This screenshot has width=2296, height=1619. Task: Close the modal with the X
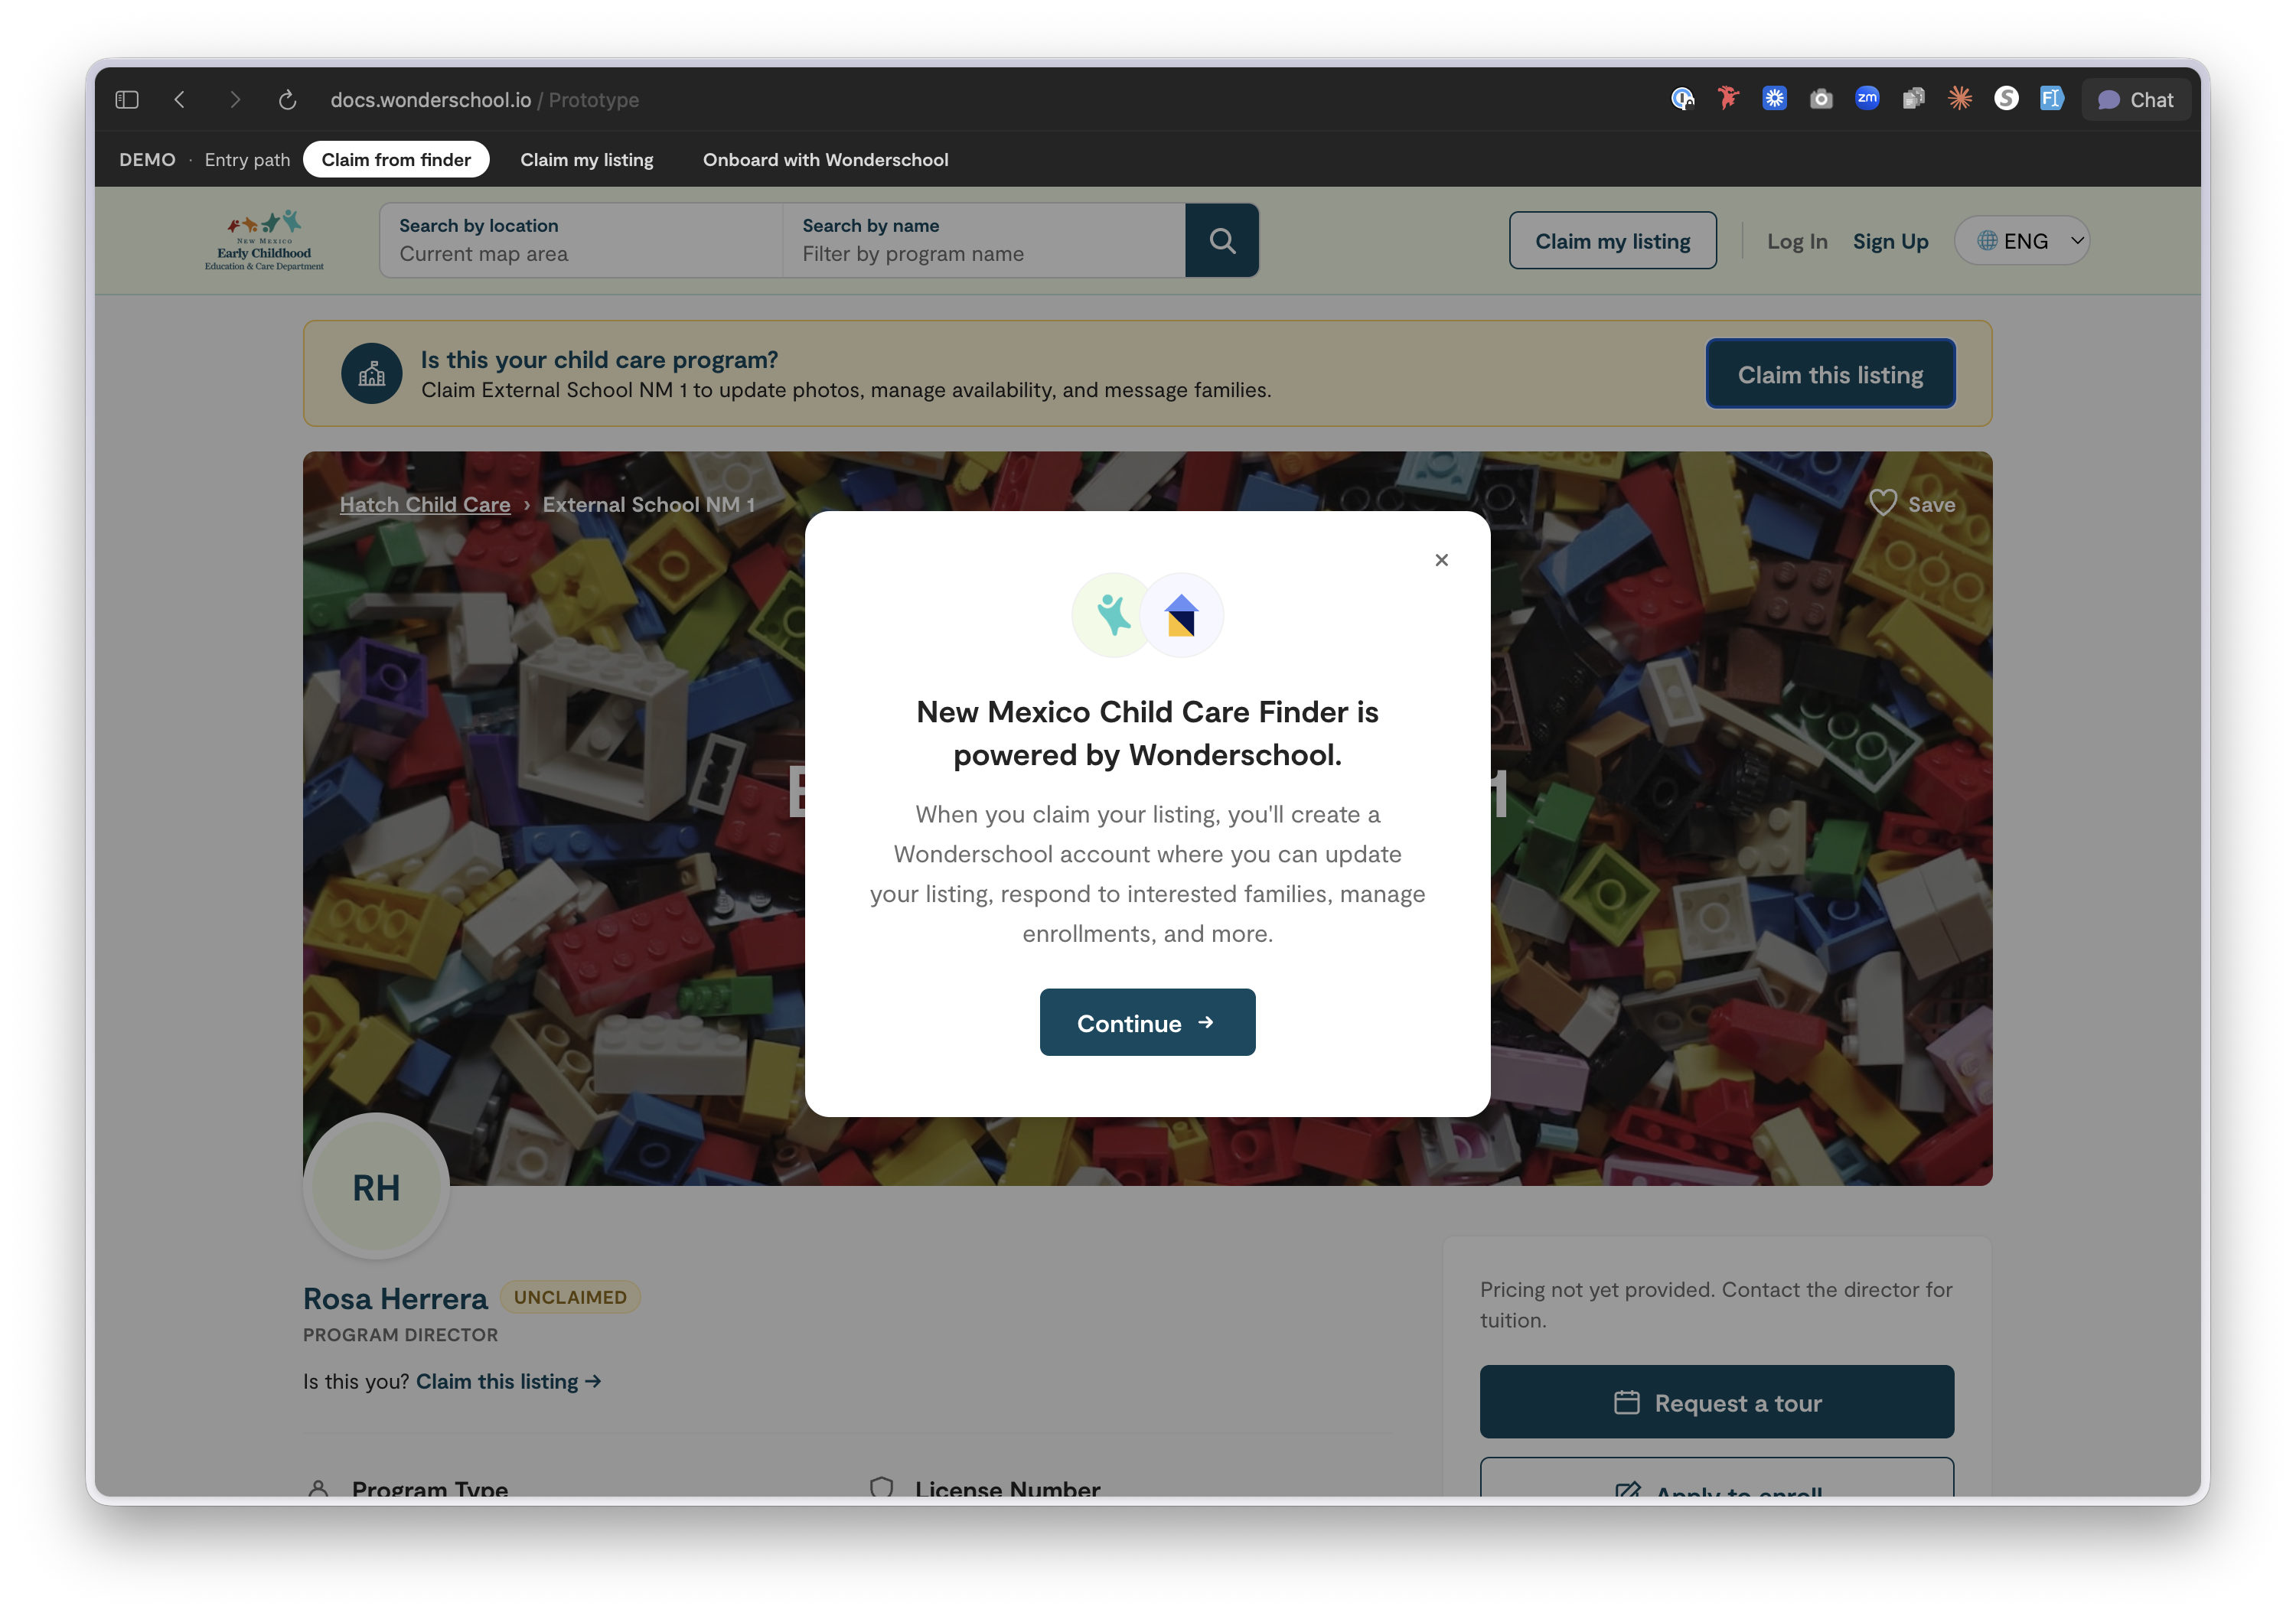pos(1442,560)
